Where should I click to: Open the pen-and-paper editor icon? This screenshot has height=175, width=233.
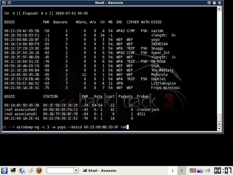click(31, 171)
